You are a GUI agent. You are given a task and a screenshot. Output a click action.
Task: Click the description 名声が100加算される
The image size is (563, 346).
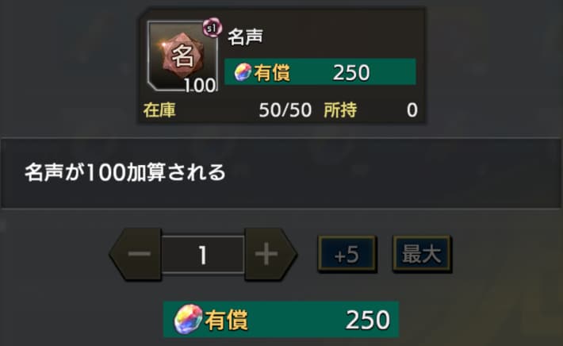125,172
